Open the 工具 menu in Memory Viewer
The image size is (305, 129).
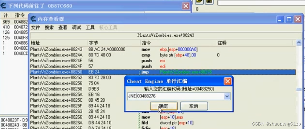pyautogui.click(x=90, y=28)
